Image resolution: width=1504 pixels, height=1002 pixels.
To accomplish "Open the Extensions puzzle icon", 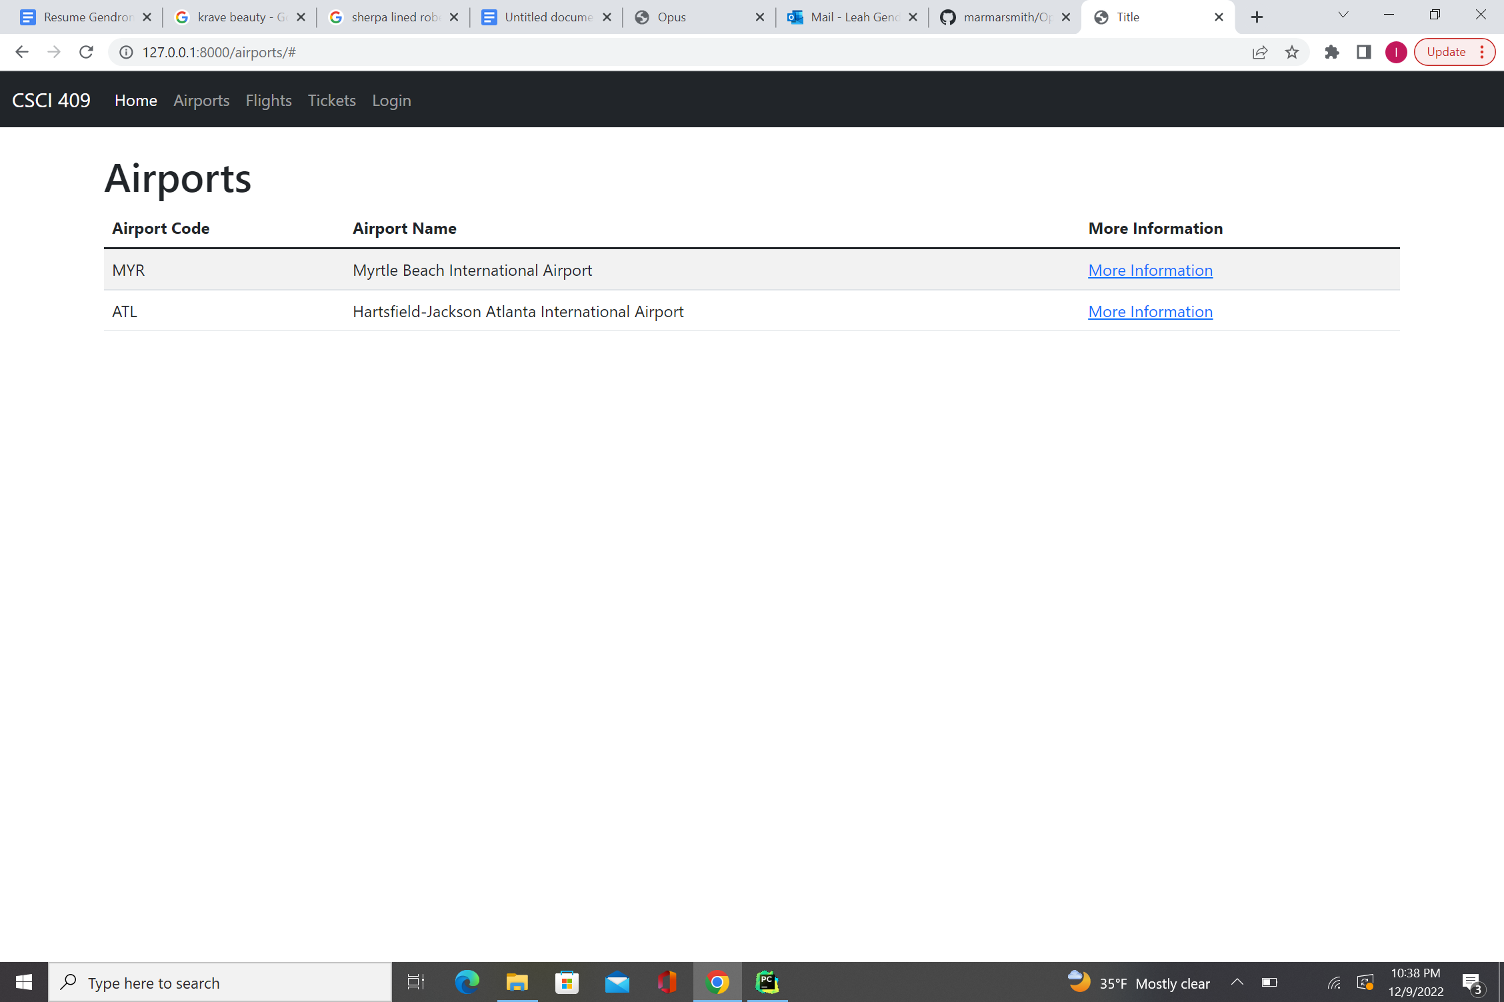I will 1331,52.
